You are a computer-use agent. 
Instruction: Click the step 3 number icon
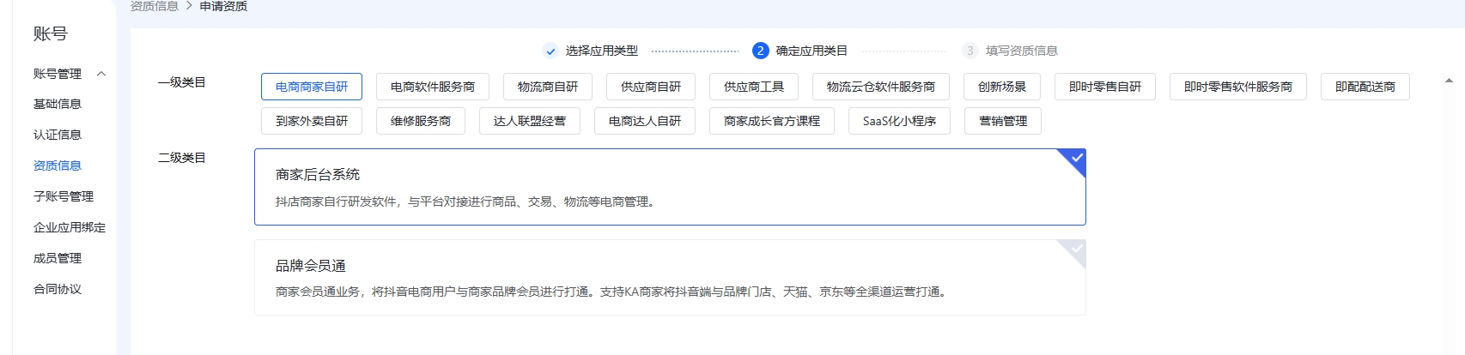coord(970,51)
